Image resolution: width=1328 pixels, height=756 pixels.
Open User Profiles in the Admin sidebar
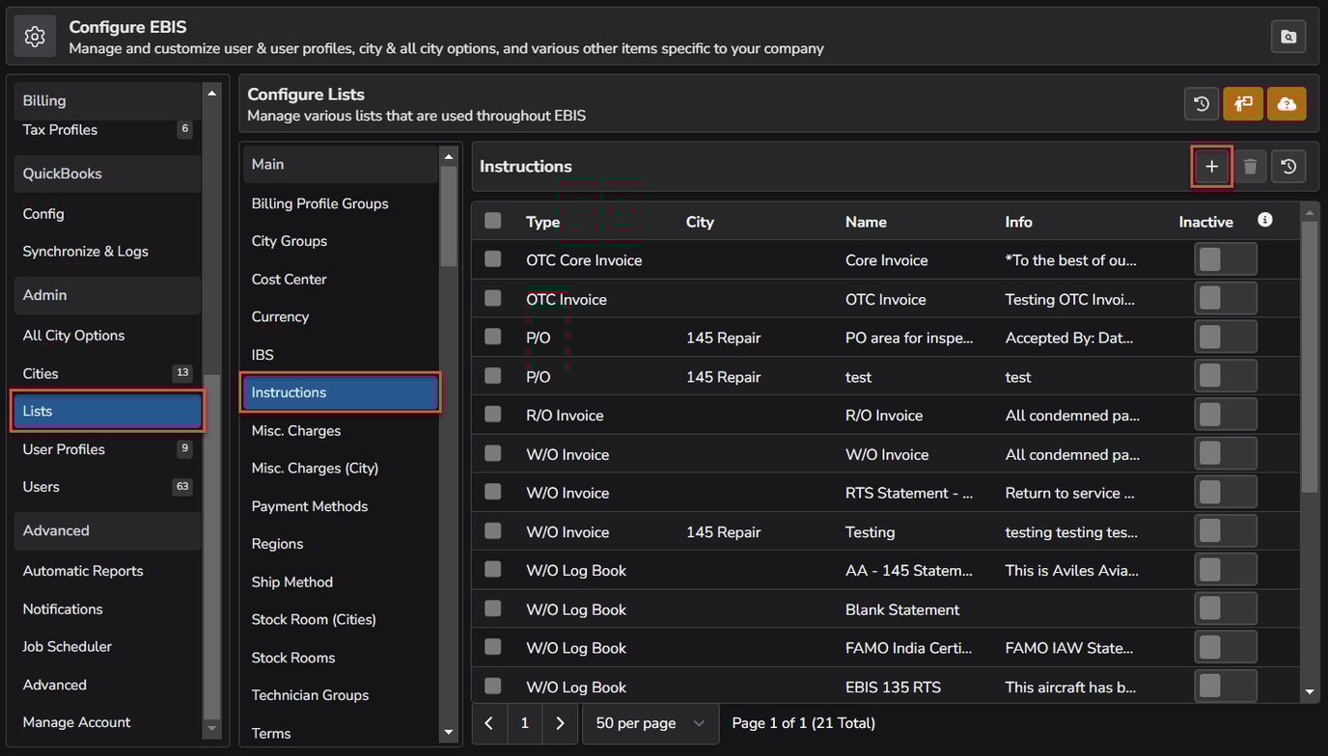point(64,449)
